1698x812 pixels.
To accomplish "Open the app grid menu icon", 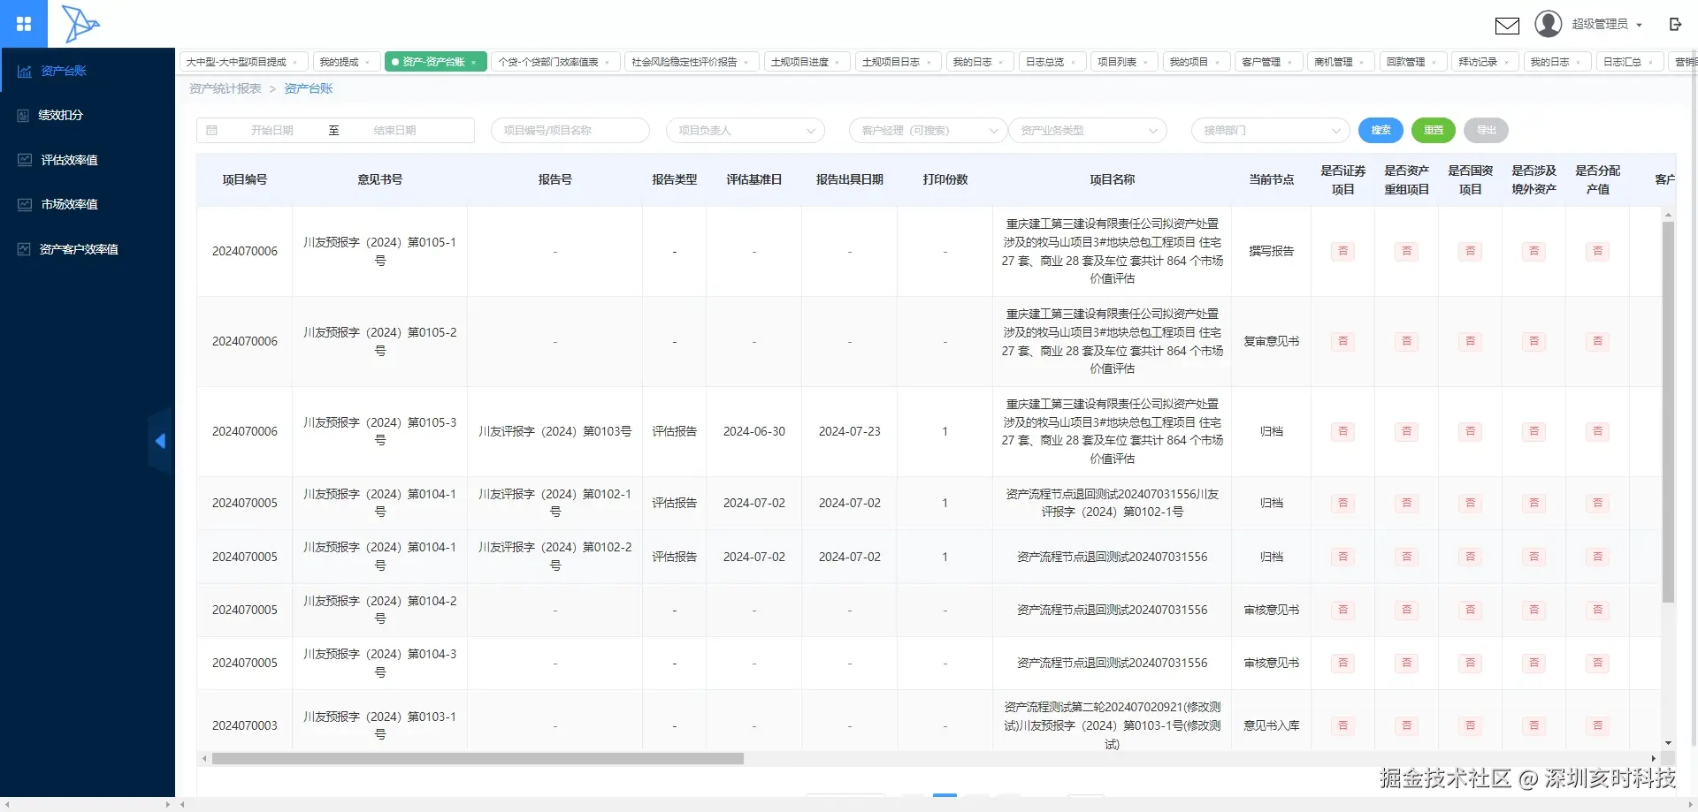I will [x=24, y=24].
